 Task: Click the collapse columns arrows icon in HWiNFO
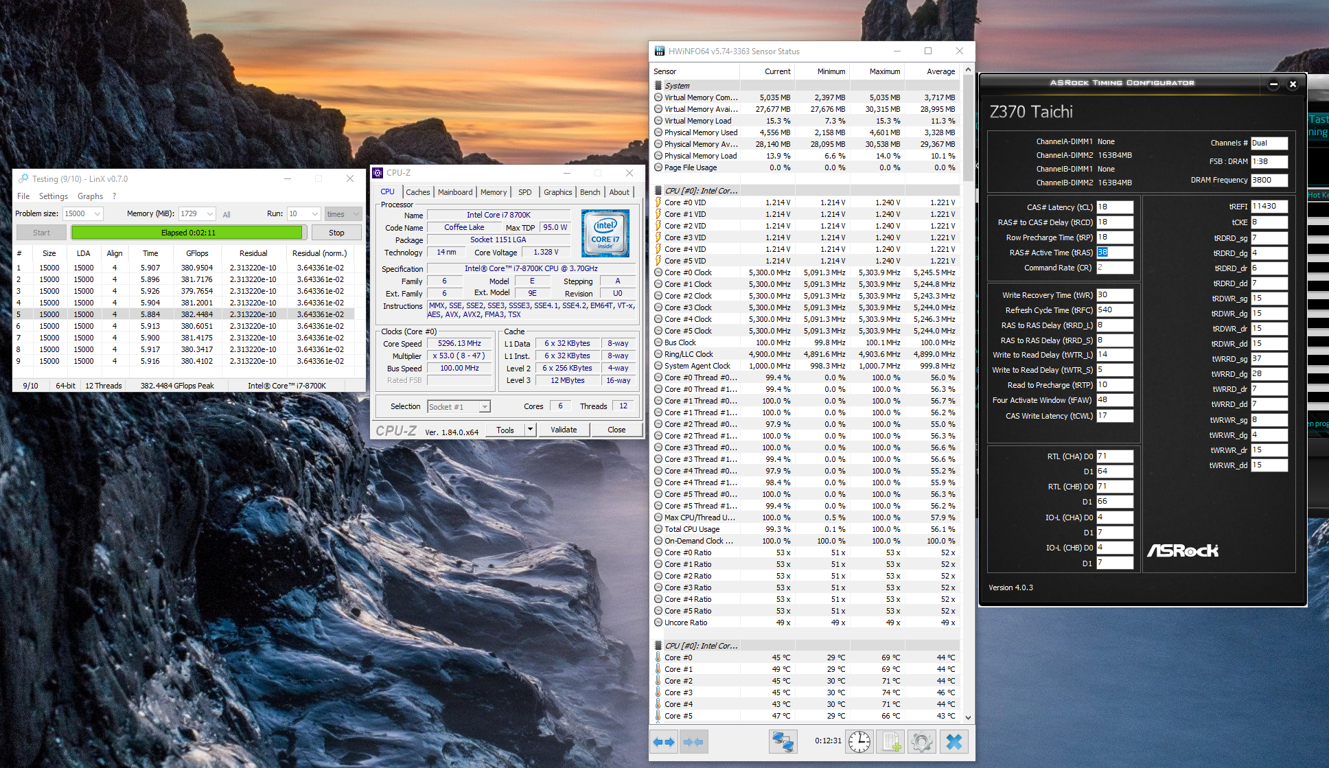(694, 742)
